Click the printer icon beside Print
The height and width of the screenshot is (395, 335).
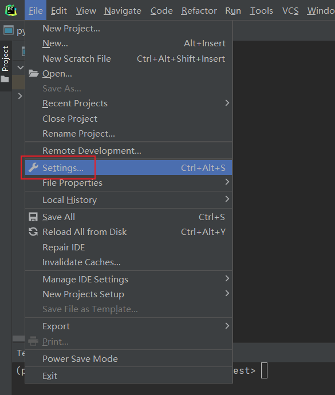[x=33, y=341]
